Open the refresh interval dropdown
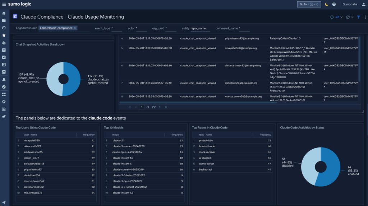The width and height of the screenshot is (368, 206). pyautogui.click(x=349, y=17)
